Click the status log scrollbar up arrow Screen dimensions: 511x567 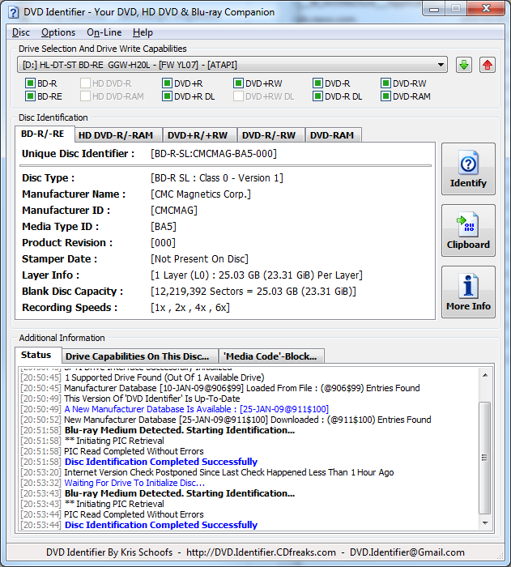(485, 375)
